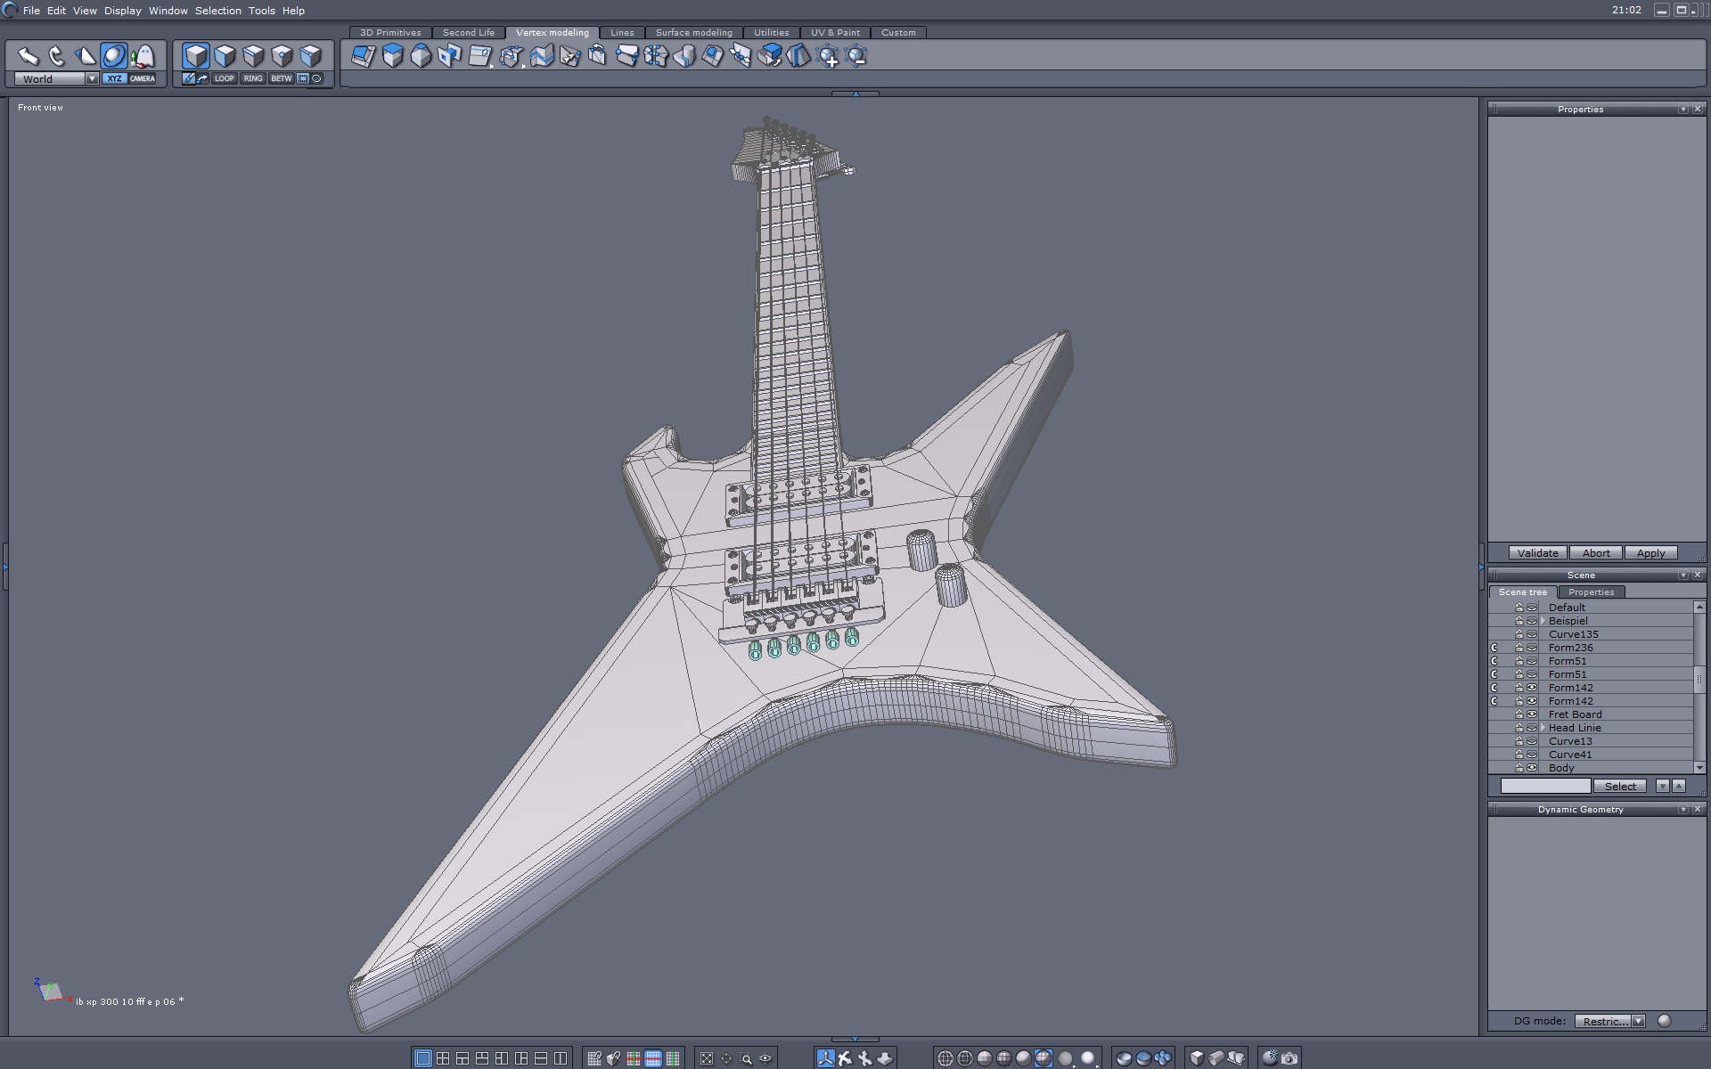
Task: Click the rotate manipulator tool icon
Action: [57, 56]
